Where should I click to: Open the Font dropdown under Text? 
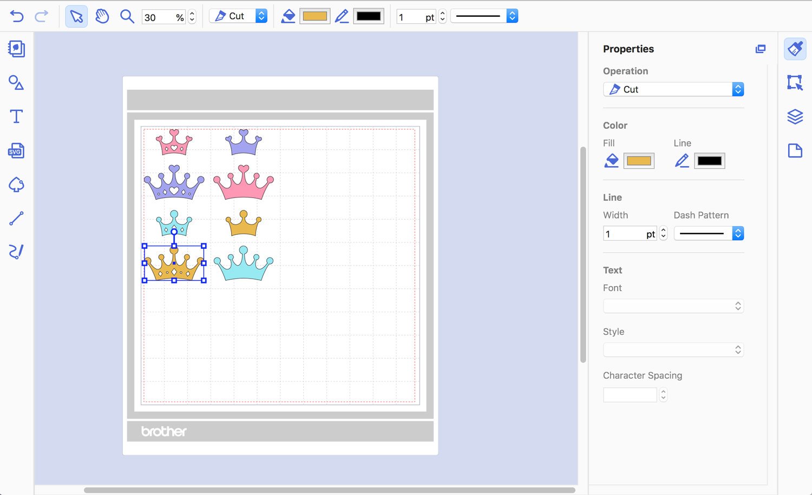coord(673,306)
